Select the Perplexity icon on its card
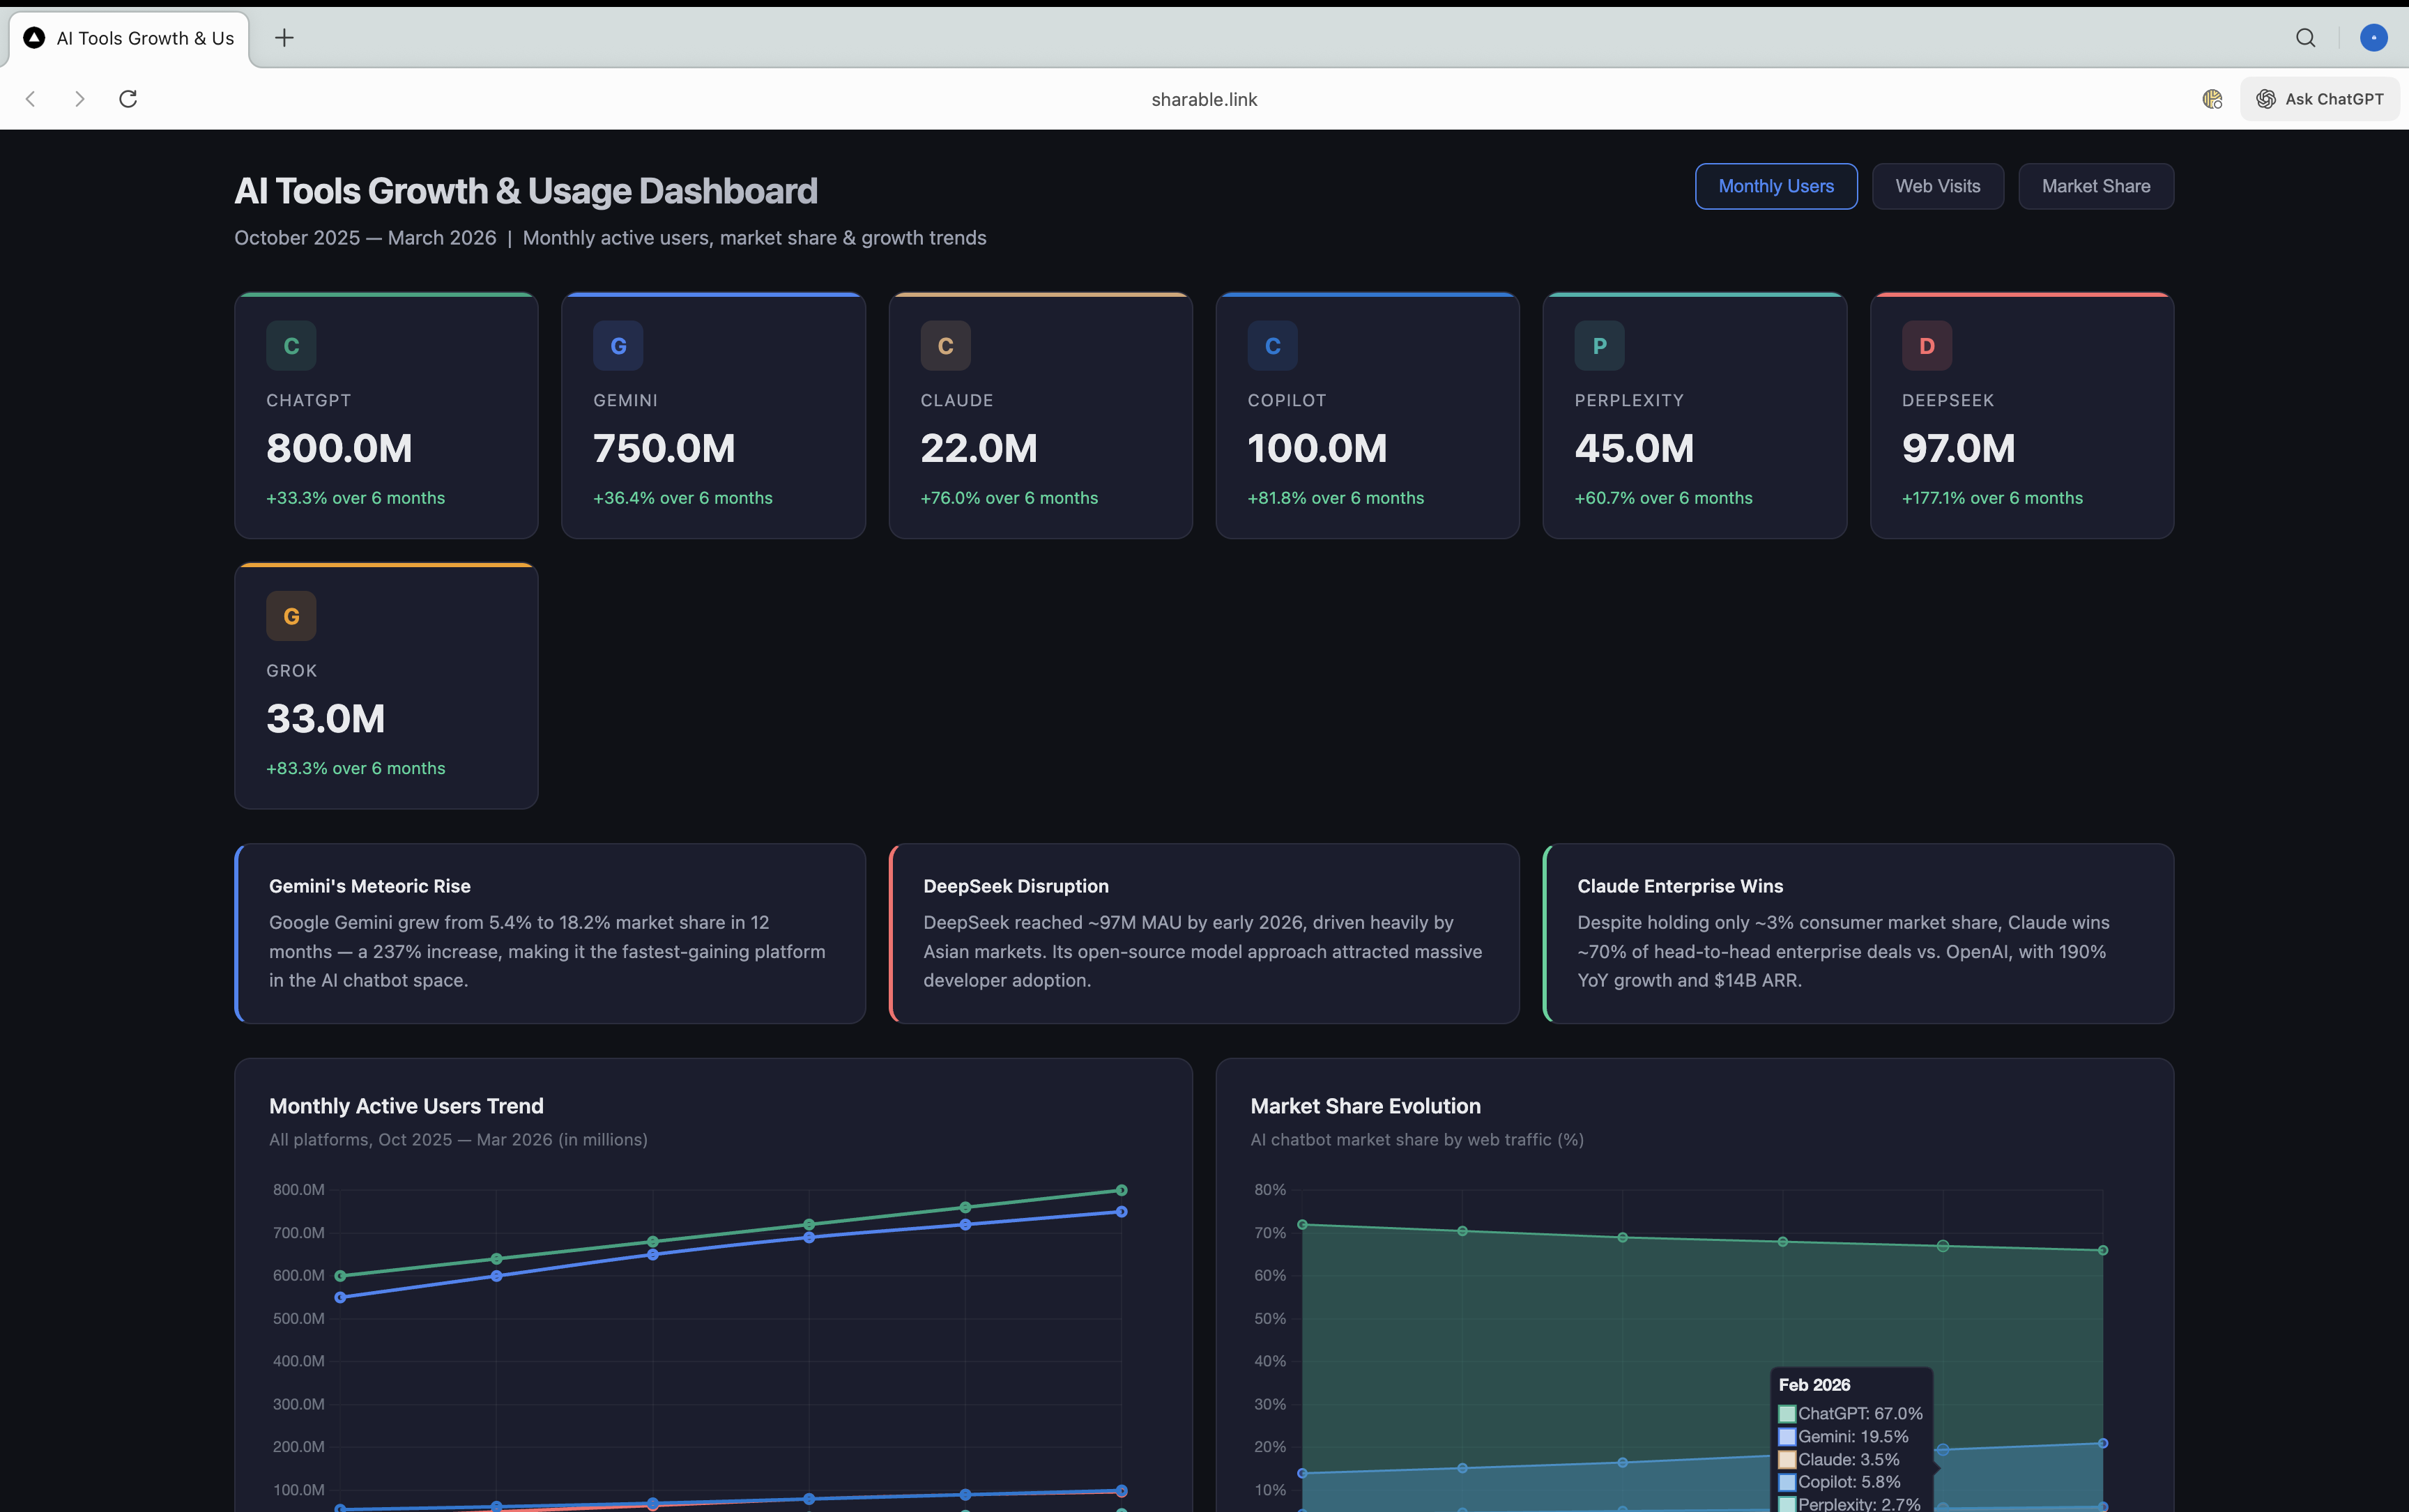 [x=1600, y=345]
